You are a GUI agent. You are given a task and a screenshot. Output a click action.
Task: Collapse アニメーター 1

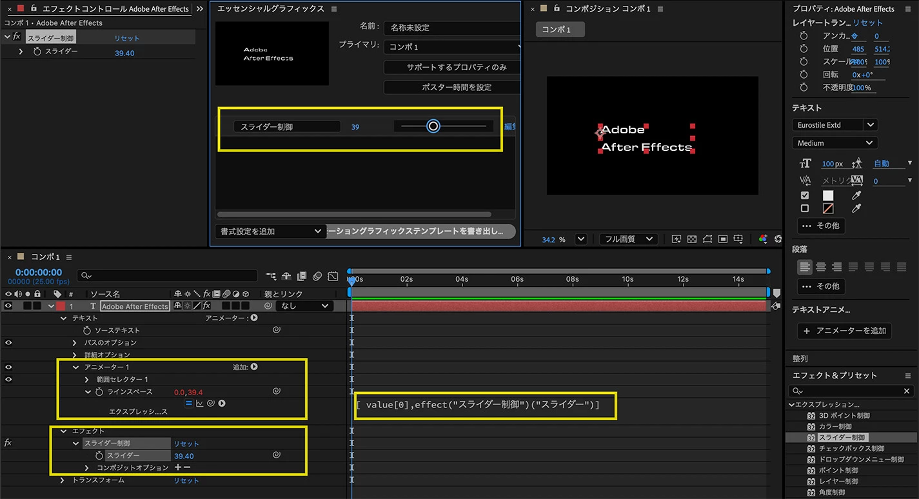point(76,367)
